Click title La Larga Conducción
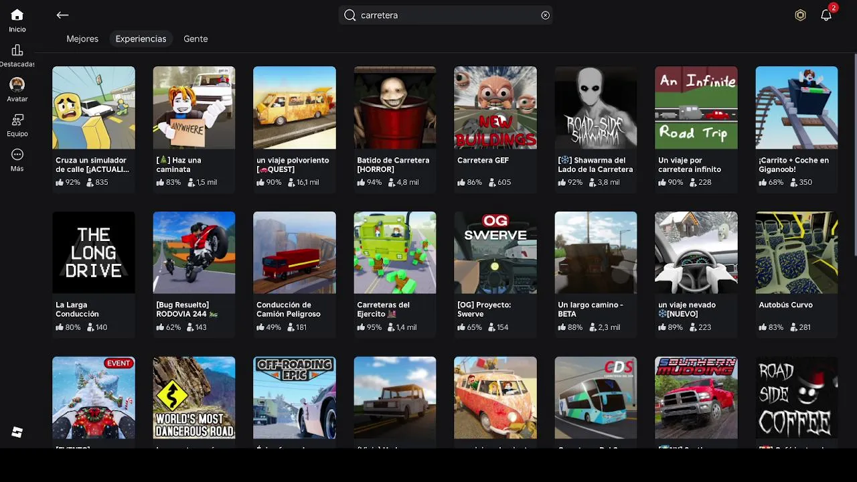Viewport: 857px width, 482px height. click(77, 309)
